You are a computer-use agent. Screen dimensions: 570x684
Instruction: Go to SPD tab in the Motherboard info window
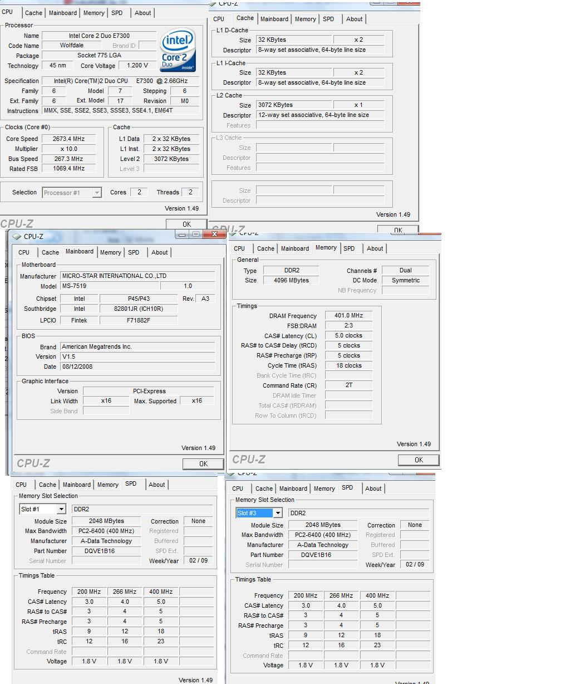[x=134, y=252]
